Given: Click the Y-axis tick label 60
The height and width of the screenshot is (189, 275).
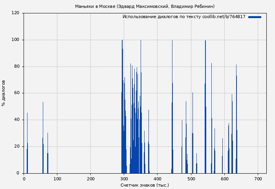Looking at the screenshot, I should tap(16, 93).
